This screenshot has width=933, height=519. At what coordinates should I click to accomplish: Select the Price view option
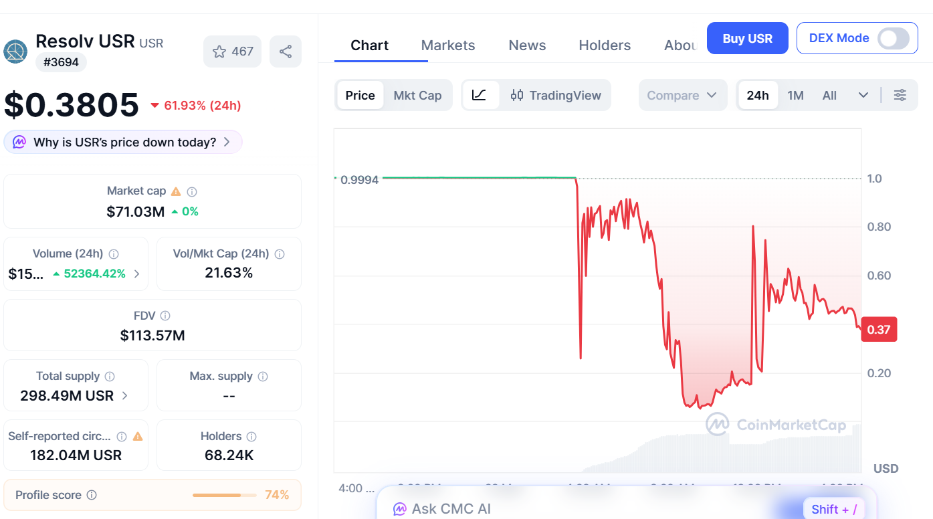(360, 95)
